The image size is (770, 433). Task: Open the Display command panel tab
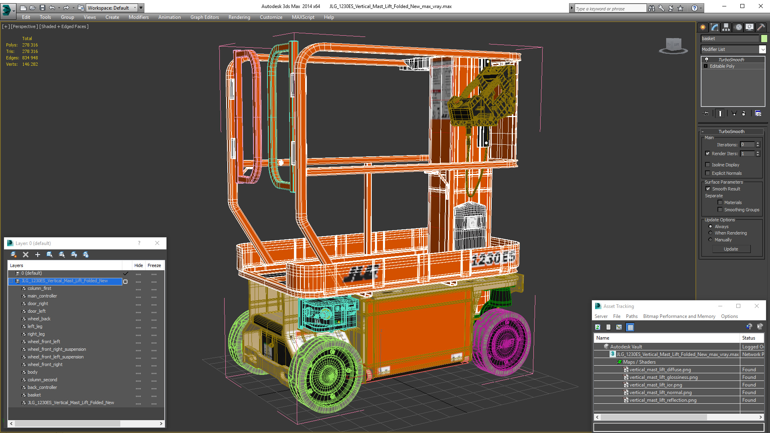(x=750, y=27)
